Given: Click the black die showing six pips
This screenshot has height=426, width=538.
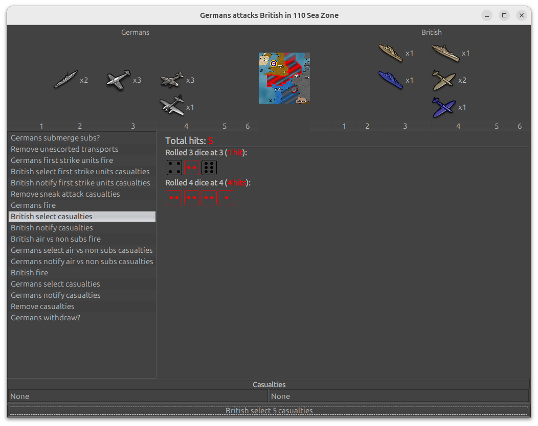Looking at the screenshot, I should (x=209, y=167).
